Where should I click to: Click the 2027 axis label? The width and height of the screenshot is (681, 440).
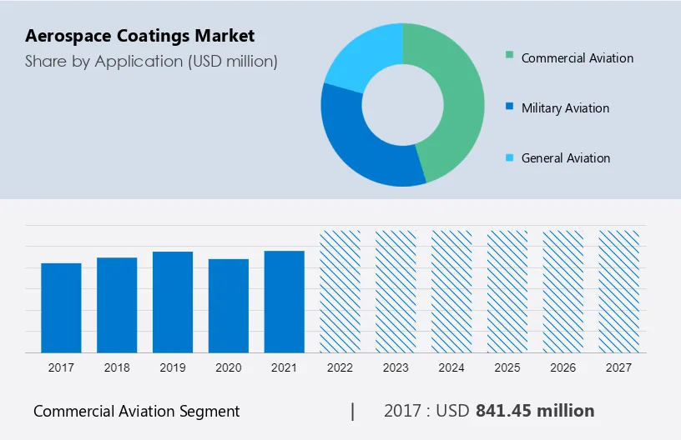click(x=619, y=367)
